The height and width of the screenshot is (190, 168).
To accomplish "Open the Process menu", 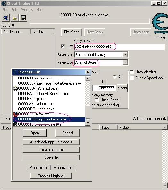I will coord(27,10).
